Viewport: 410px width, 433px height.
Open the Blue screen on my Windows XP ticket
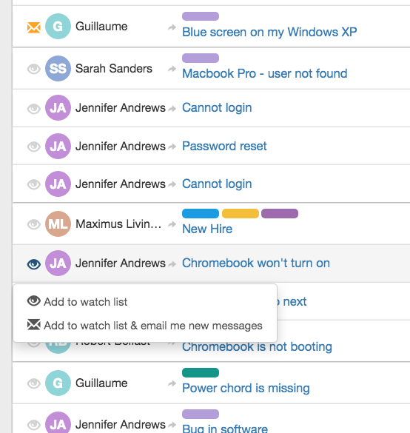[269, 32]
